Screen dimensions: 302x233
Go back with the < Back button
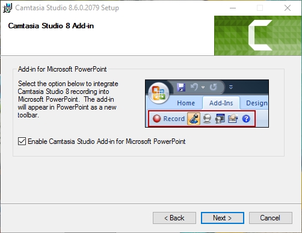point(174,218)
